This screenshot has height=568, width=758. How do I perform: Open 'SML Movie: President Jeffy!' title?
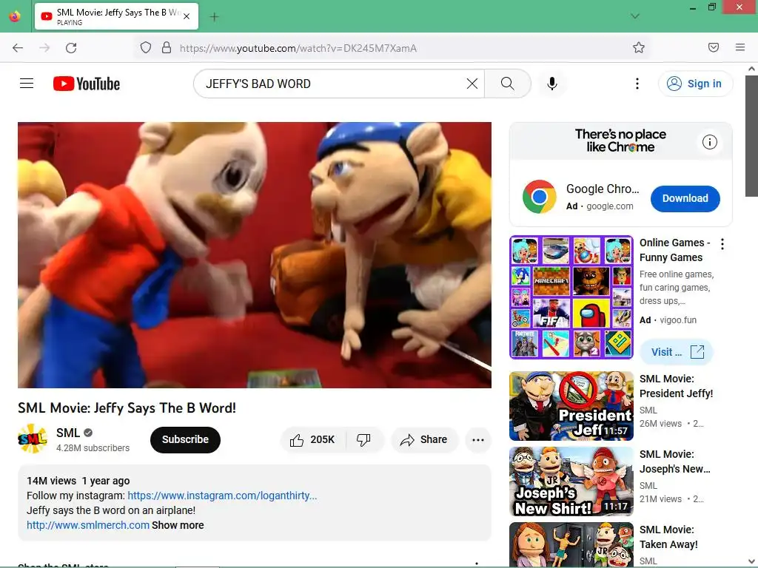(677, 386)
